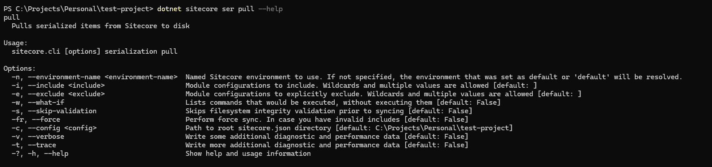Click 'Pulls serialized items from Sitecore to disk'
Image resolution: width=712 pixels, height=167 pixels.
pos(101,26)
